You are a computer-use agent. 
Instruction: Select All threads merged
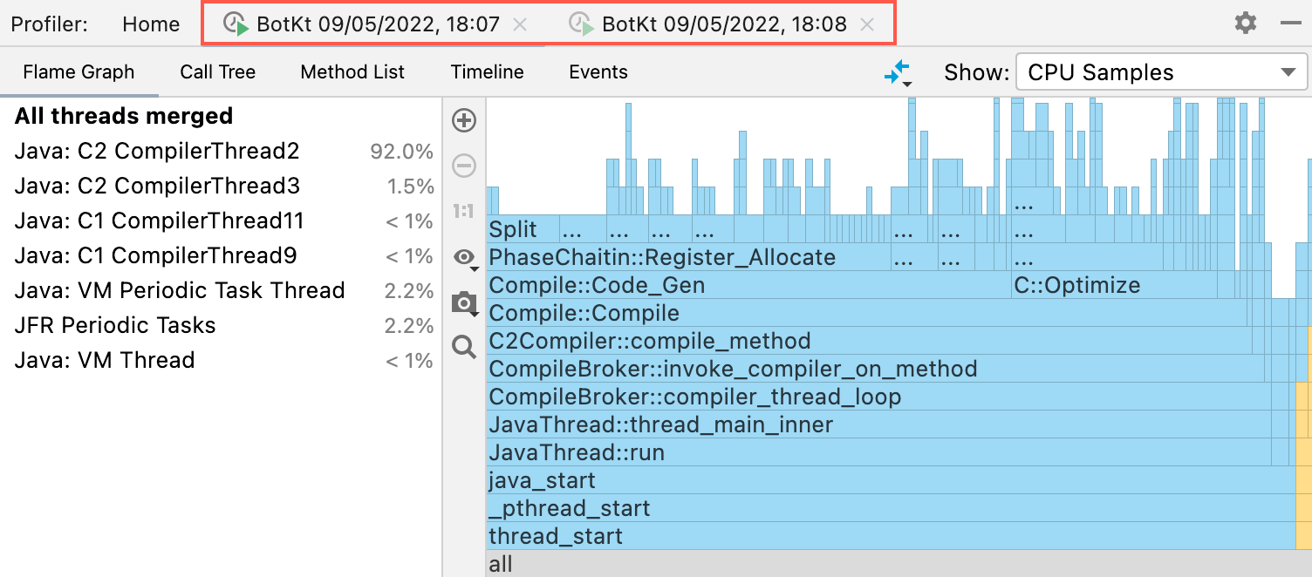221,116
